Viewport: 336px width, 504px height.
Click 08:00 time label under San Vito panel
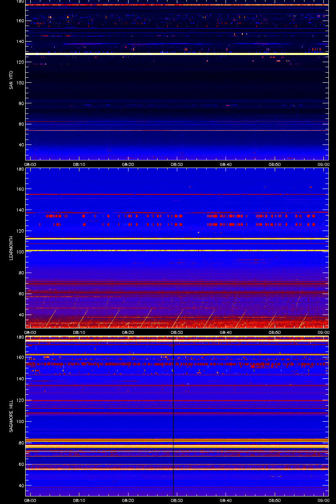(30, 164)
